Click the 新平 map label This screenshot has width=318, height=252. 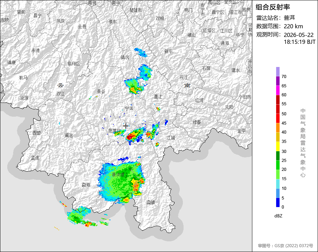169,52
